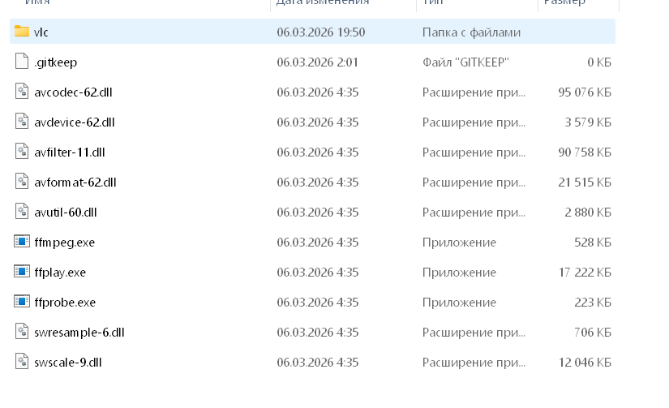This screenshot has height=408, width=669.
Task: Click the avutil-60.dll file icon
Action: point(22,211)
